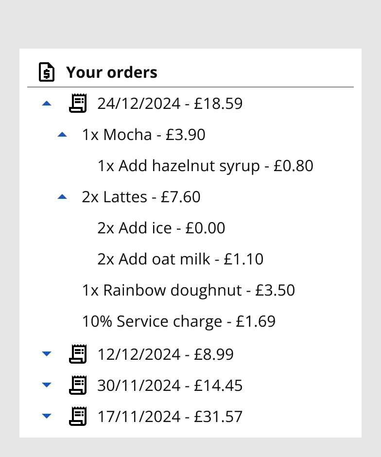Select the 1x Mocha - £3.90 row
The height and width of the screenshot is (457, 381).
(x=143, y=135)
